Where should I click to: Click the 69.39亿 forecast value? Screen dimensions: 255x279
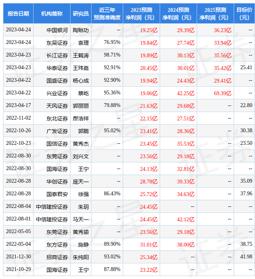point(223,93)
